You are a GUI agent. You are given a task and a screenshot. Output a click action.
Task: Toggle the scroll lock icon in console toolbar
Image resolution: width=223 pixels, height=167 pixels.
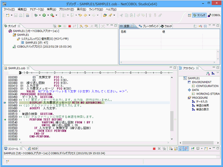click(176, 149)
